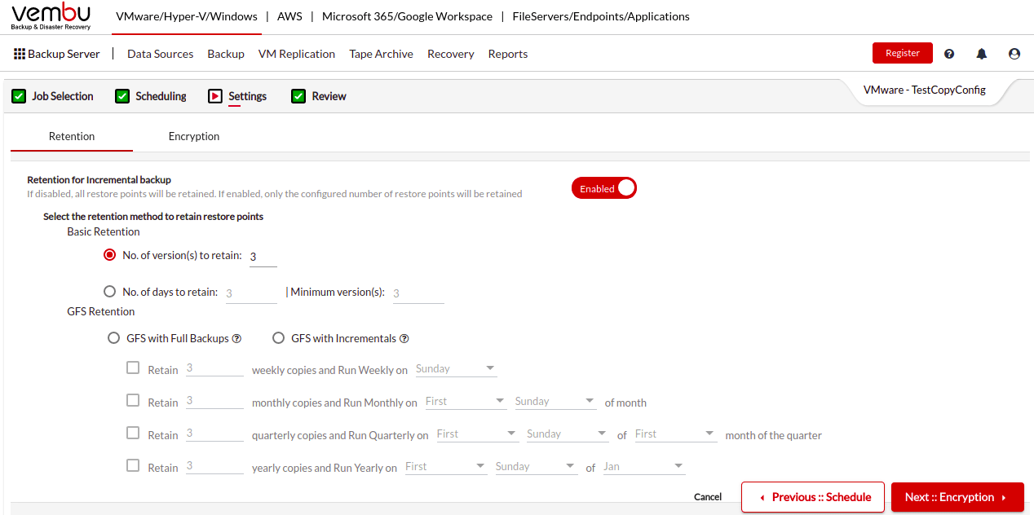
Task: Open the help question mark icon
Action: click(949, 54)
